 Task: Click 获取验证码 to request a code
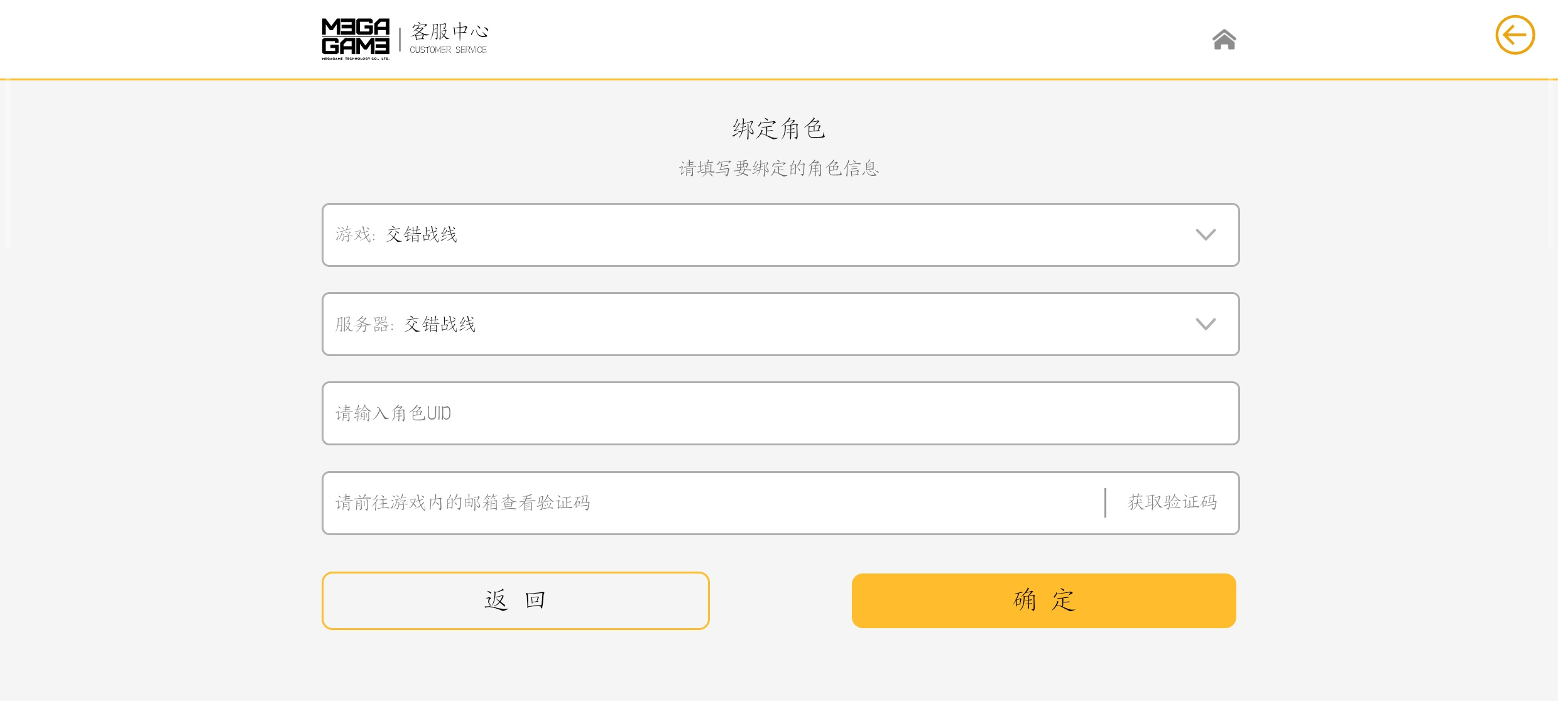point(1172,503)
